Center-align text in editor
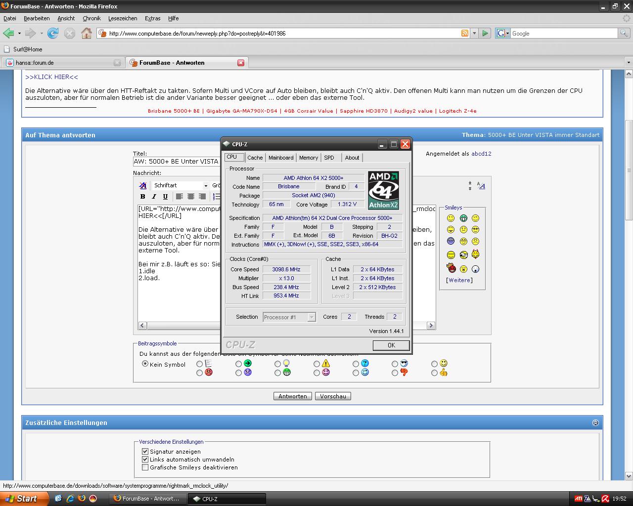 191,196
